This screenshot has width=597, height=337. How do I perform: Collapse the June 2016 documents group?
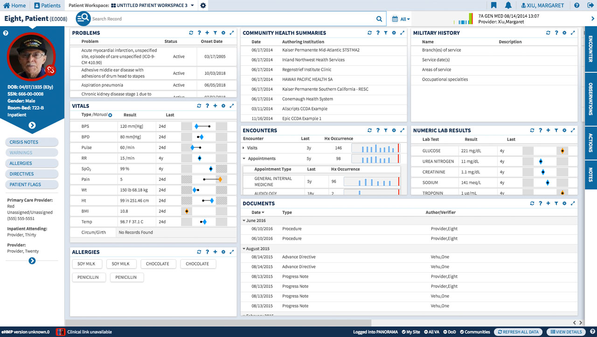coord(244,220)
